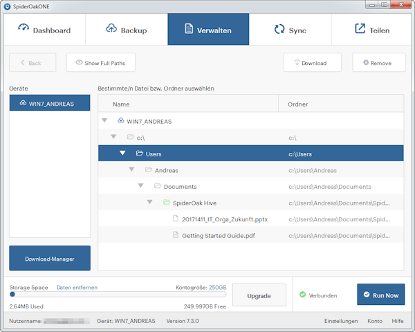Screen dimensions: 415x332
Task: Click the Back button
Action: tap(33, 62)
